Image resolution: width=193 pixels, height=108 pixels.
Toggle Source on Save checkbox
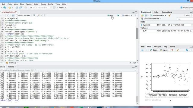[x=17, y=15]
